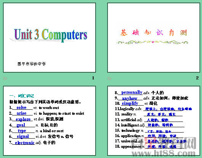Select the answer explore on line 3
Screen dimensions: 202x158
[x=23, y=119]
